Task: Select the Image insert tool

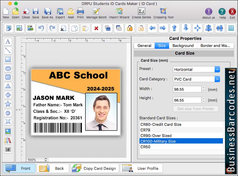Action: 8,131
